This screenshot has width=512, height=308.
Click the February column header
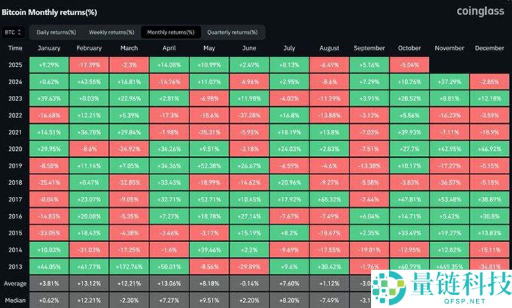point(89,48)
